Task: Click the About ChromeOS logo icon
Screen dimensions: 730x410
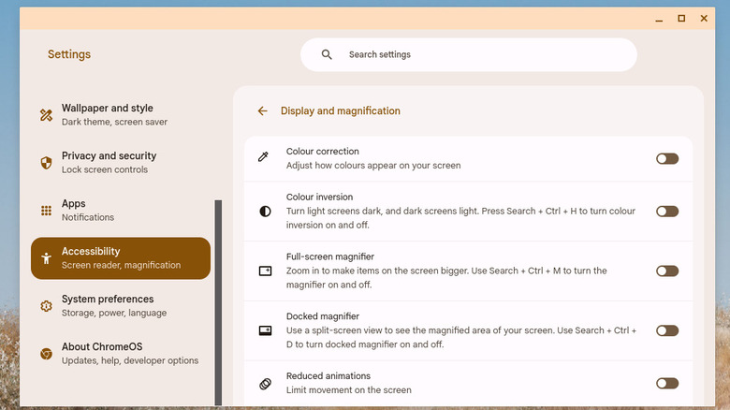Action: pyautogui.click(x=46, y=354)
